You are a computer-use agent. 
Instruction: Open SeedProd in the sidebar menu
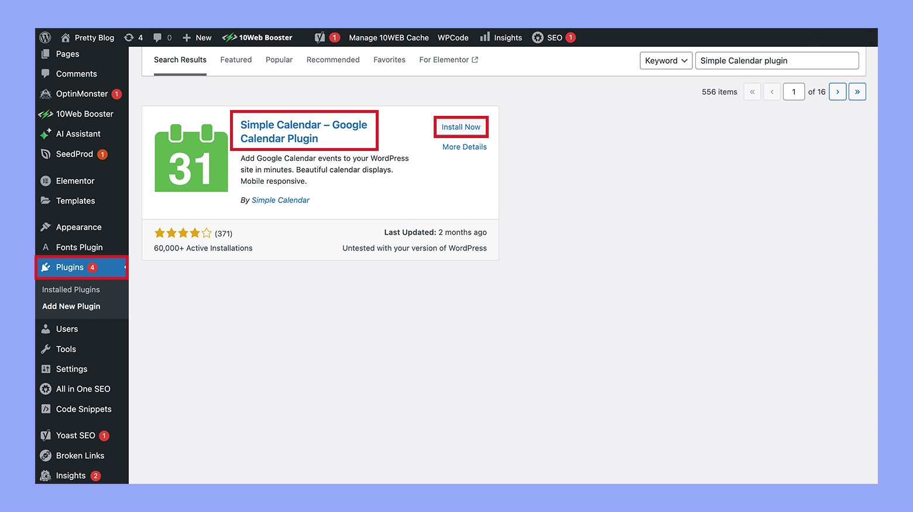pyautogui.click(x=74, y=154)
